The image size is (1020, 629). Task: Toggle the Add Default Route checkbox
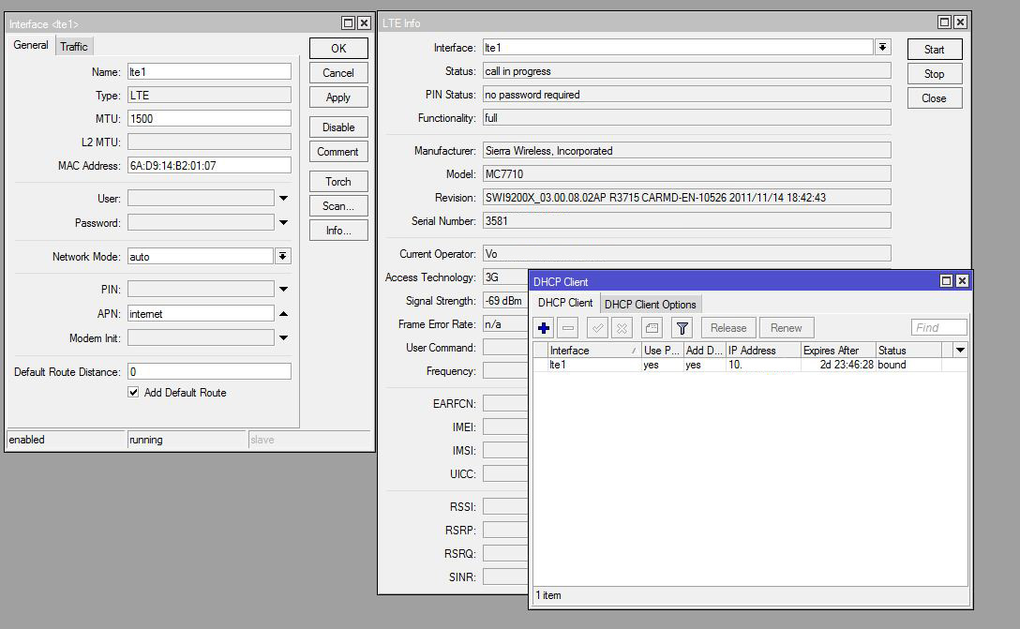pos(133,393)
